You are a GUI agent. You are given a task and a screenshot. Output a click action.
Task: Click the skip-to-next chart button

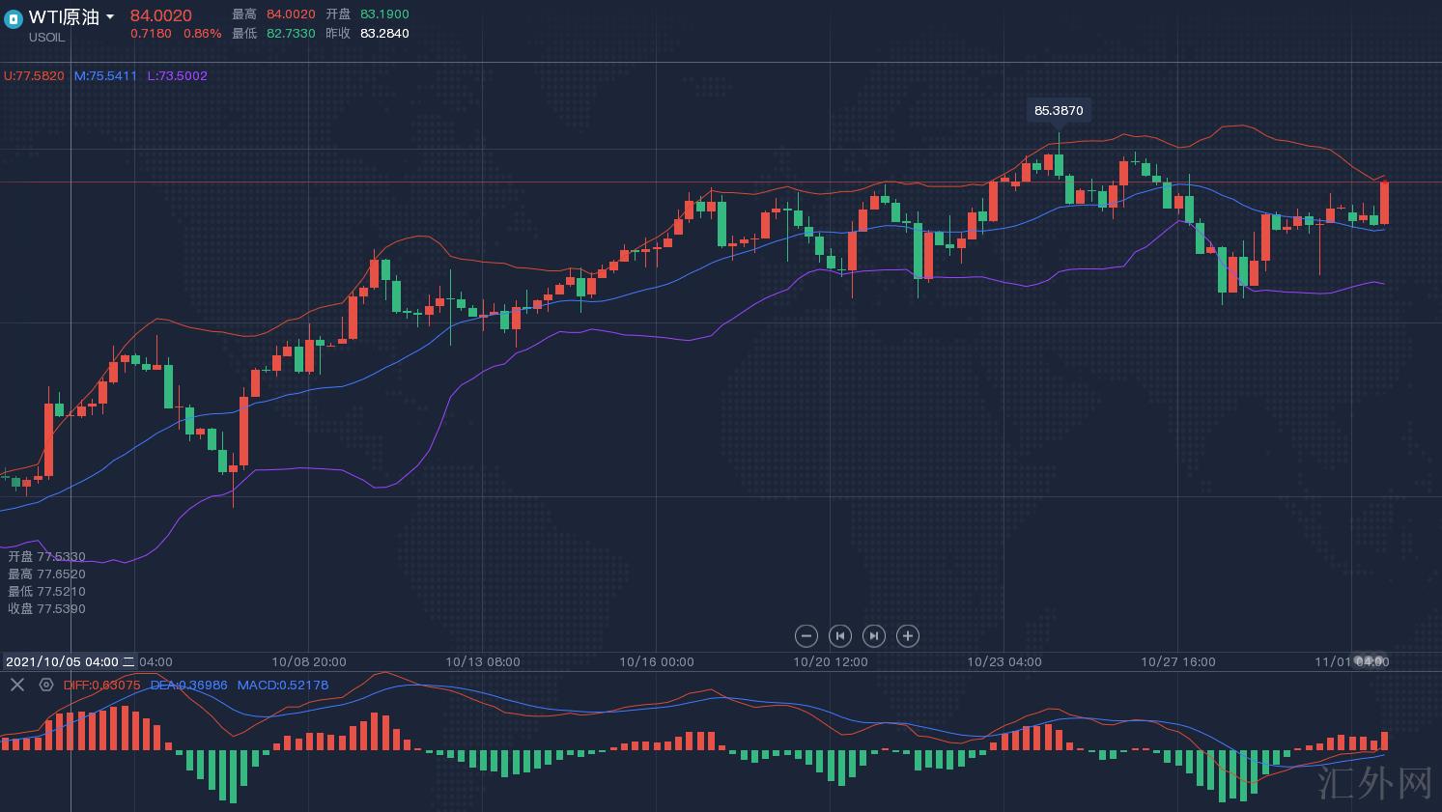pyautogui.click(x=873, y=635)
